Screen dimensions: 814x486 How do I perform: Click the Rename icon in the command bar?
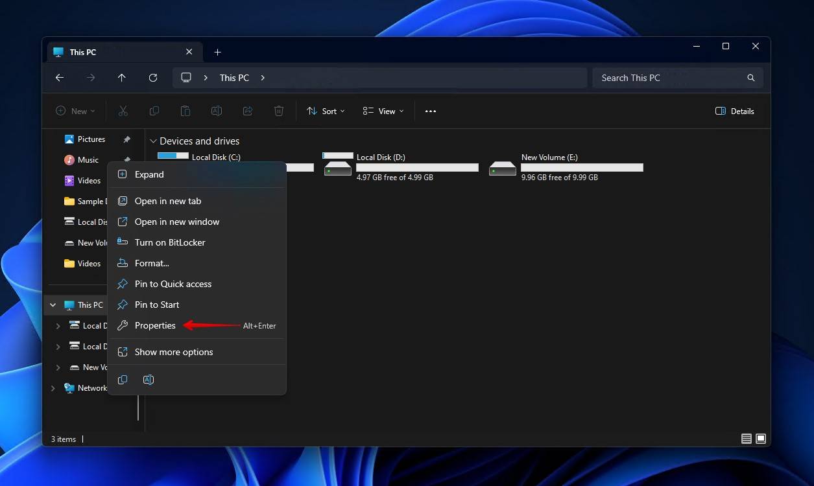[x=217, y=111]
